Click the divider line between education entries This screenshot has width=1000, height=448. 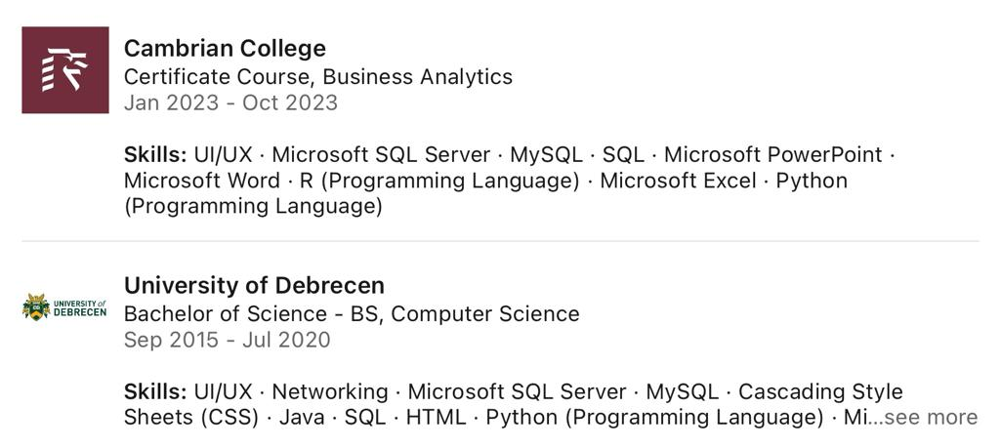[500, 241]
